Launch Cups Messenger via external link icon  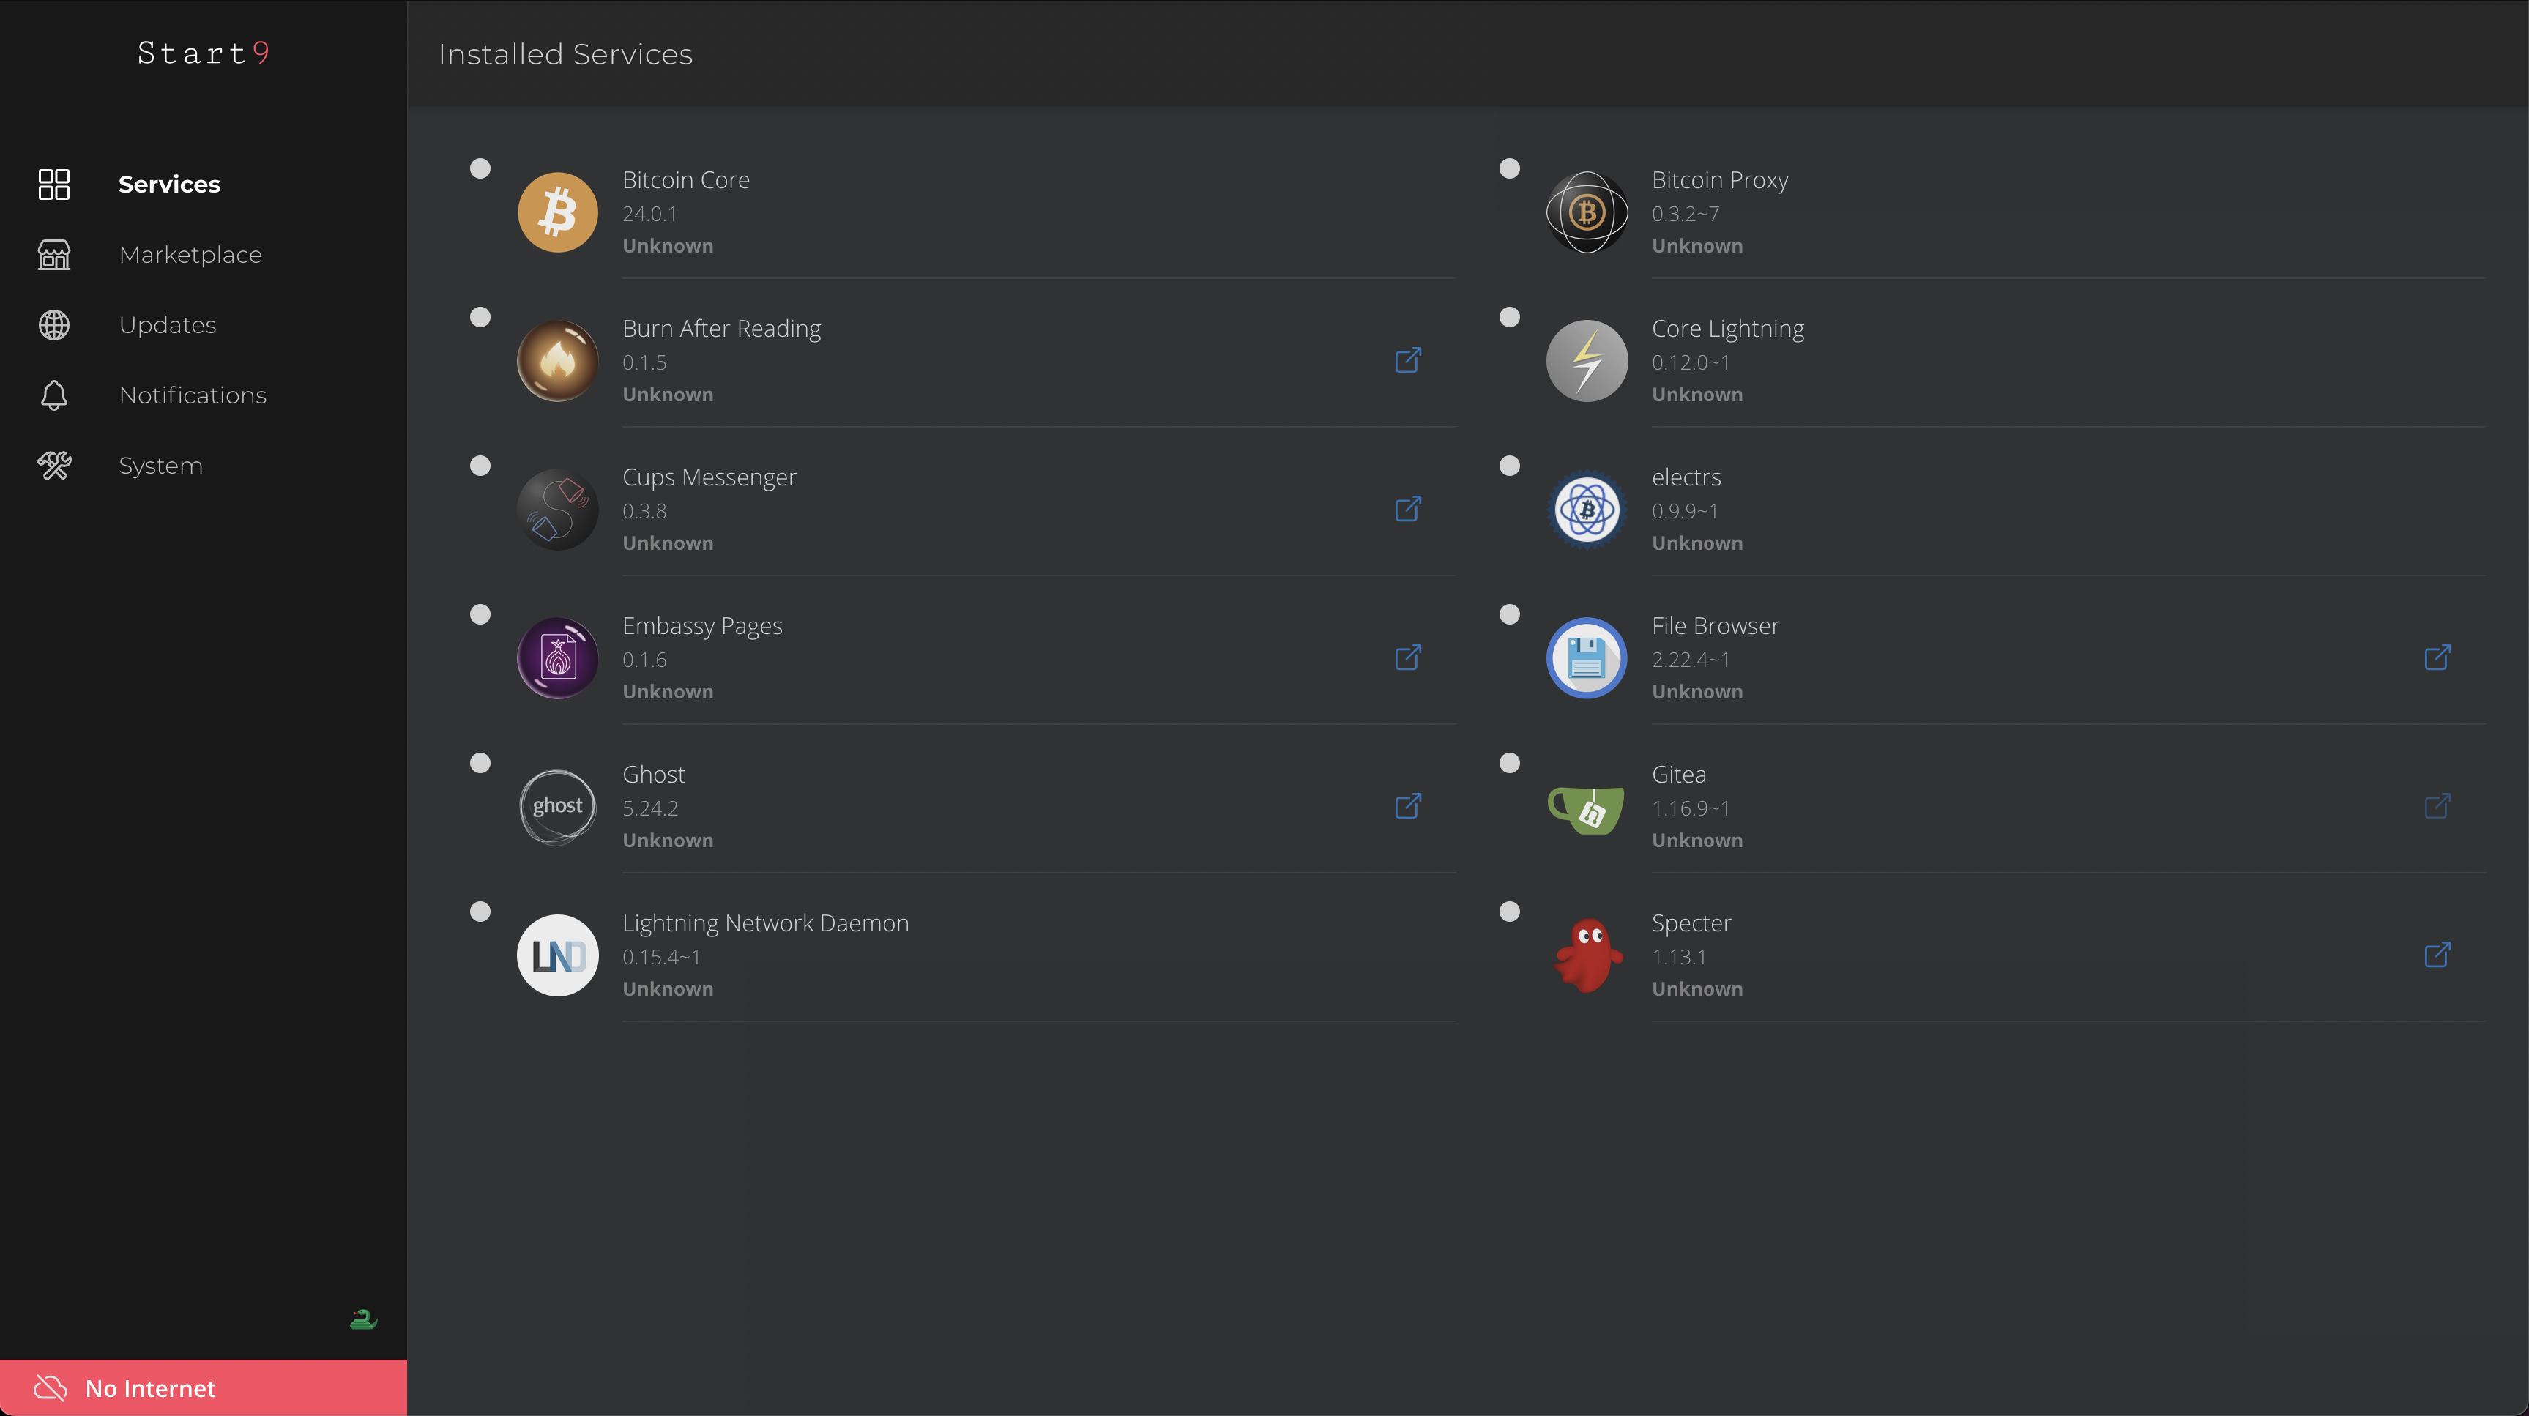coord(1408,509)
